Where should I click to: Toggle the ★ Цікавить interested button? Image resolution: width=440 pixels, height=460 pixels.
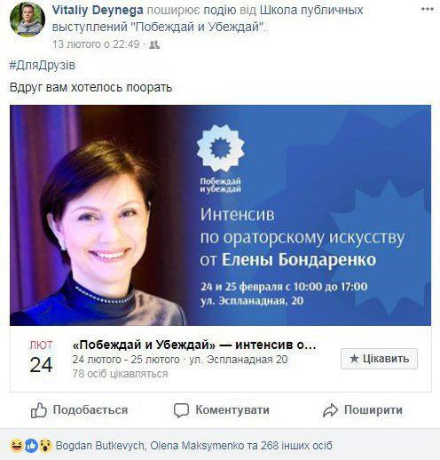pos(379,359)
